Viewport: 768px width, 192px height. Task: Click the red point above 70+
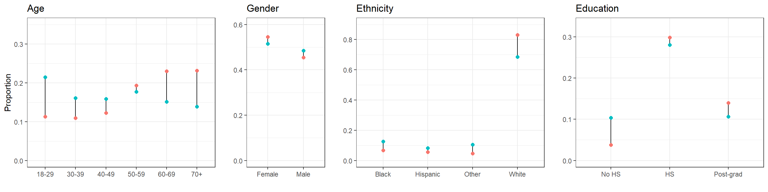point(197,71)
